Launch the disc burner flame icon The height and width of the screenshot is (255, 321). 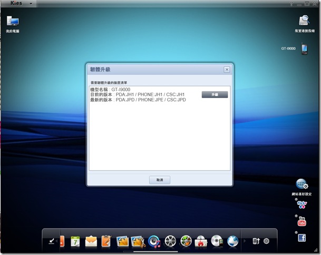(x=201, y=241)
